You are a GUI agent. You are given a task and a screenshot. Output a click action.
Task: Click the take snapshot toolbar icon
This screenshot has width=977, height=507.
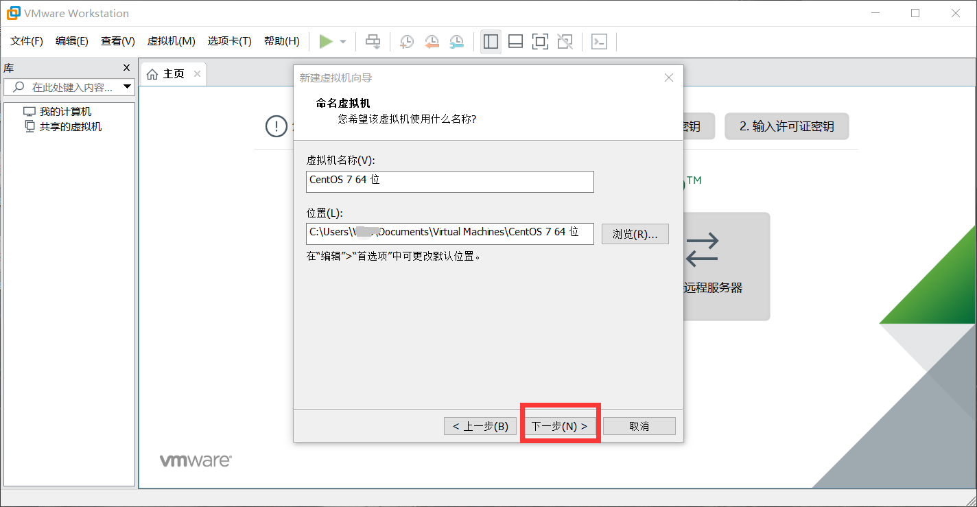tap(407, 42)
